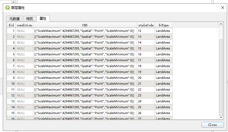
Task: Click the QGIS logo icon in title bar
Action: coord(8,8)
